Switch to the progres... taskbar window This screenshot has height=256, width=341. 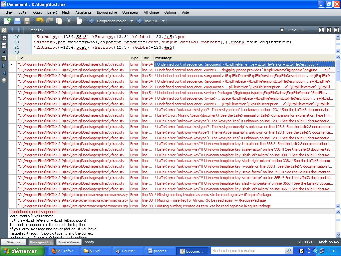[160, 251]
